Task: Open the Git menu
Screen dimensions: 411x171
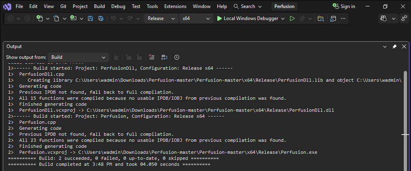Action: (x=63, y=6)
